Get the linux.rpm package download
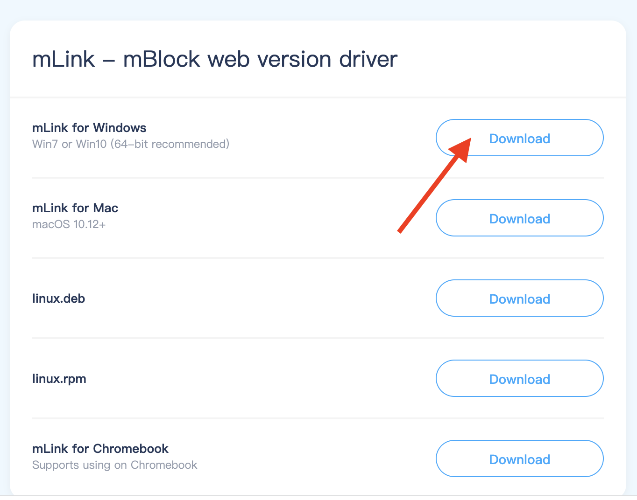Viewport: 637px width, 500px height. pos(519,379)
